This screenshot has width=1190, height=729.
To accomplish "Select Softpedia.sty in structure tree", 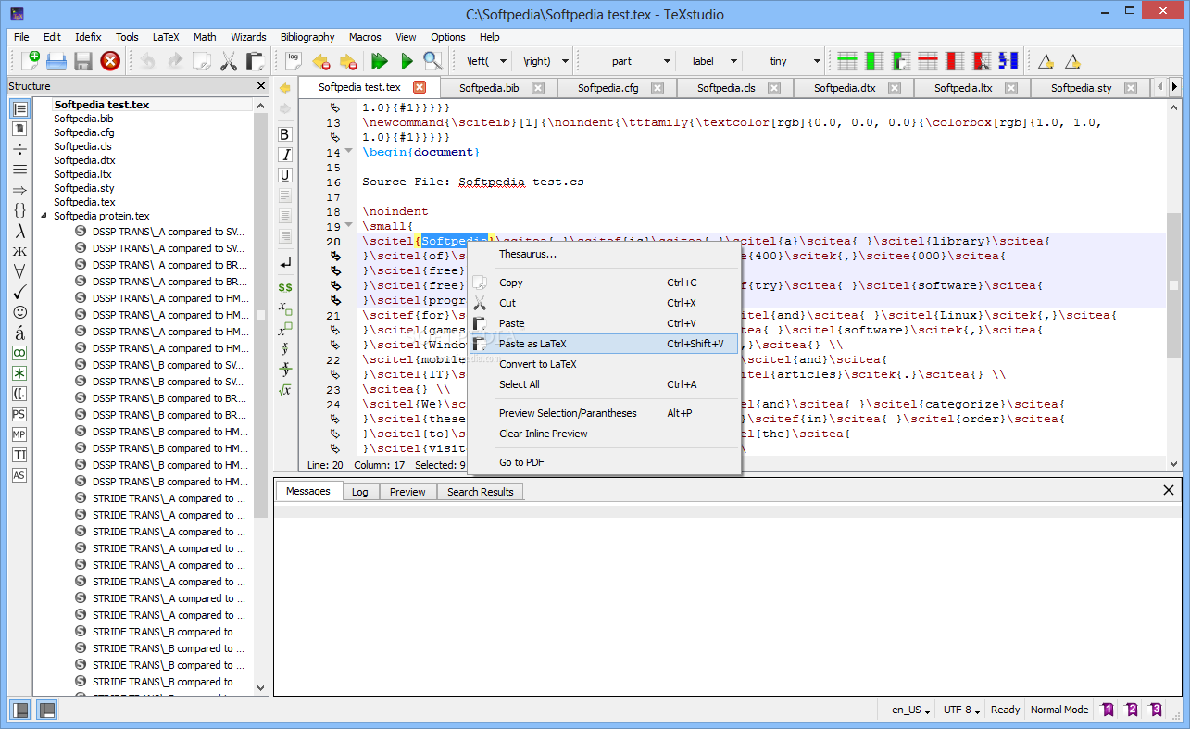I will (84, 188).
